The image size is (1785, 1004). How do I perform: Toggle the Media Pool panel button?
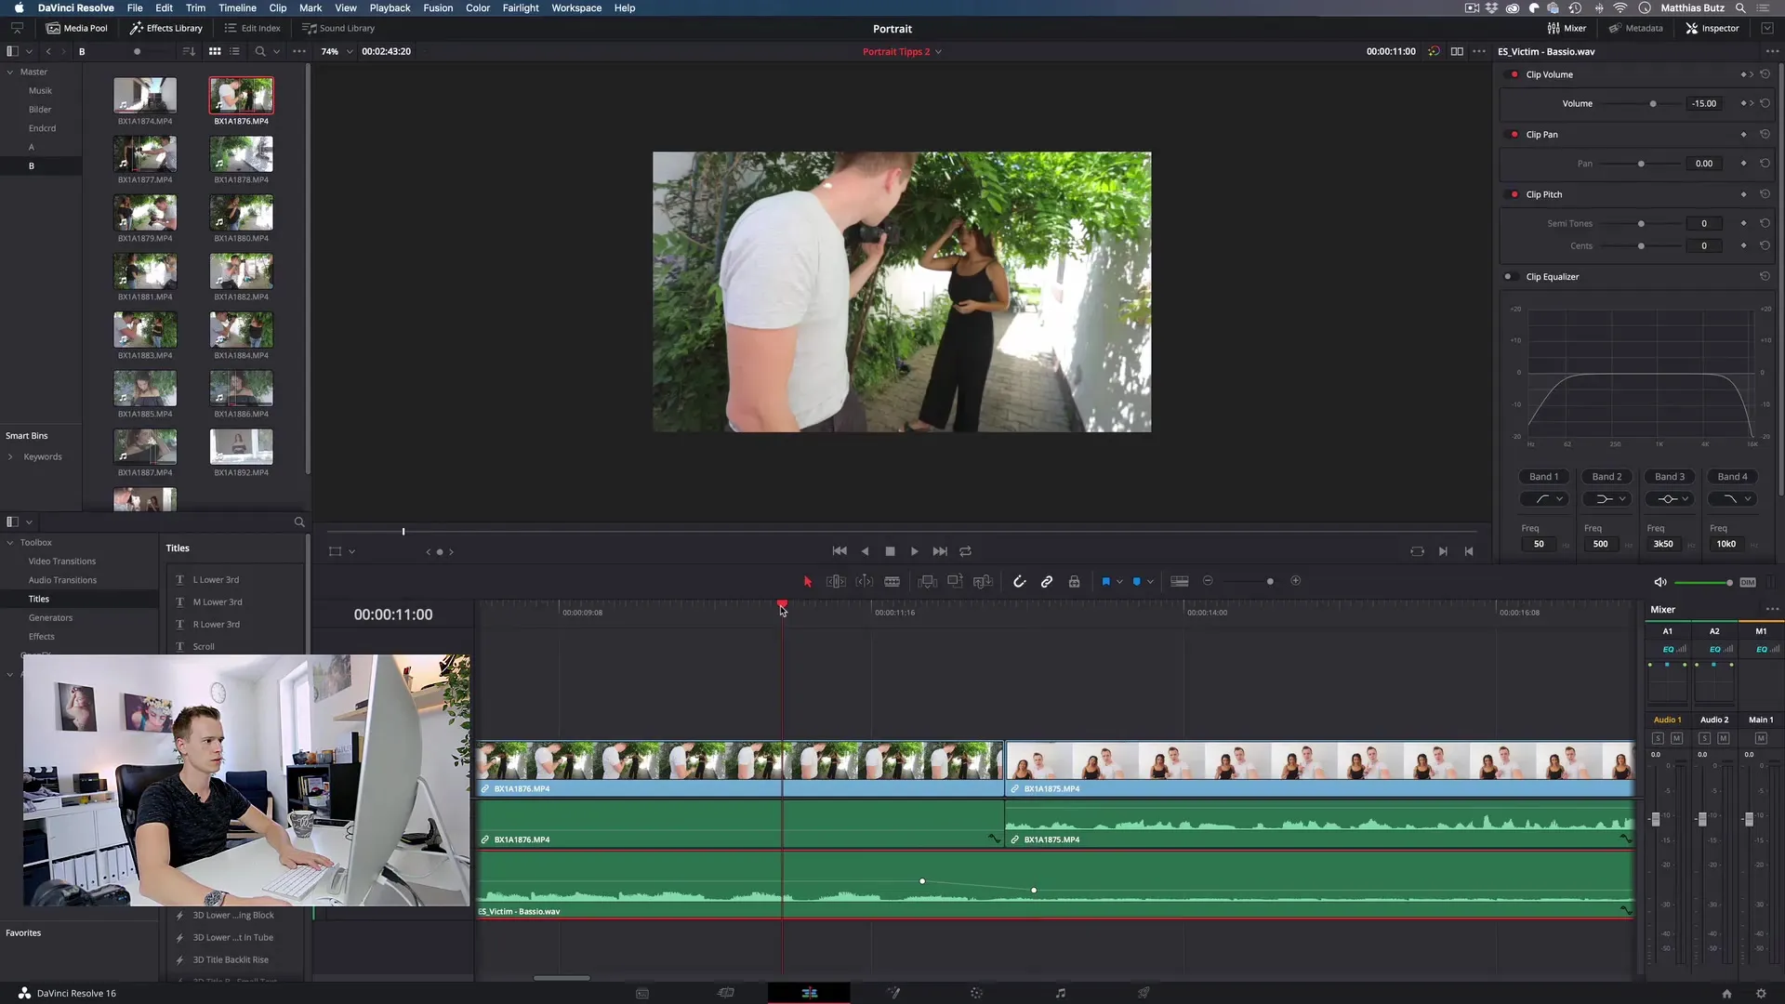coord(77,29)
